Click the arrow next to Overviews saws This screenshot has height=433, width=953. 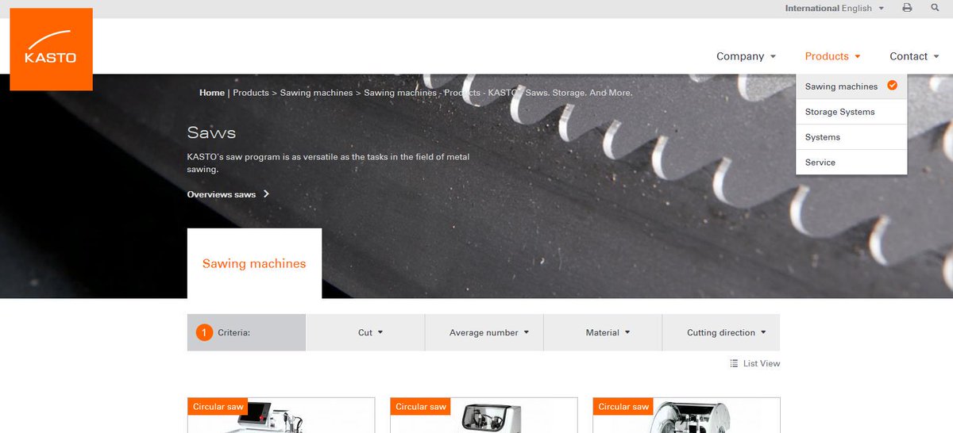pyautogui.click(x=266, y=194)
